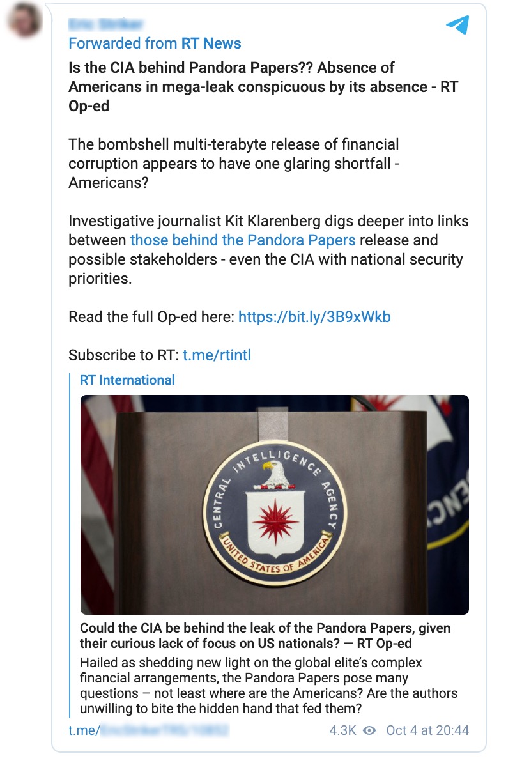The height and width of the screenshot is (763, 515).
Task: Click the "bombshell multi-terabyte release" paragraph
Action: pyautogui.click(x=234, y=163)
